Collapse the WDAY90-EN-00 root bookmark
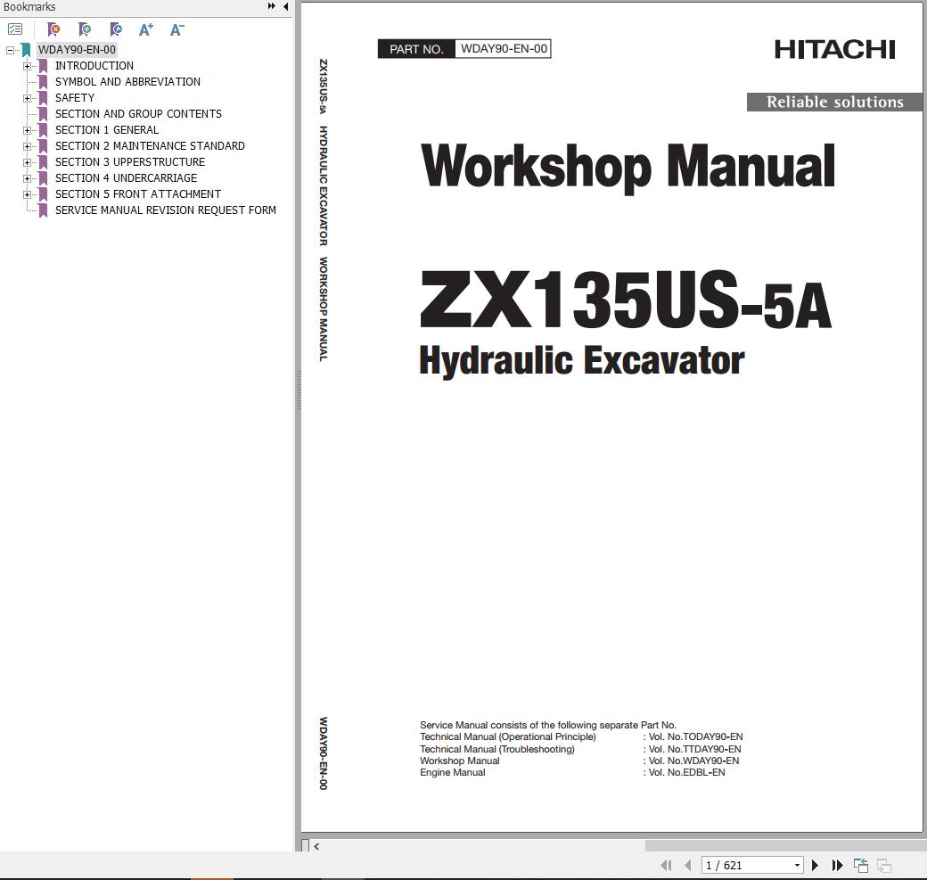 [x=10, y=50]
